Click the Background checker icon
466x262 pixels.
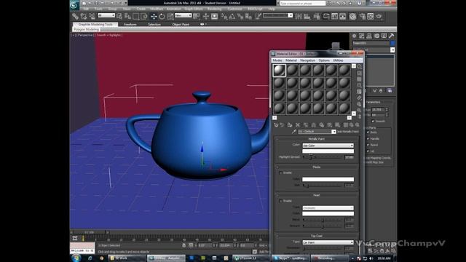coord(359,79)
